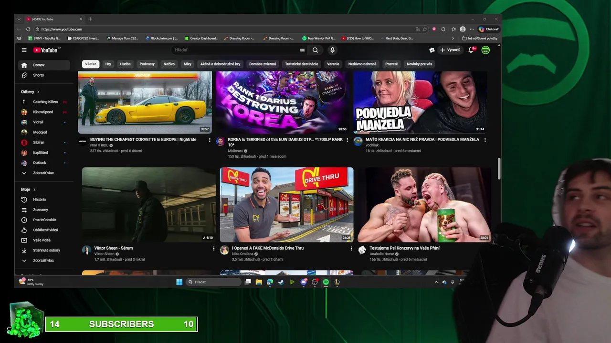The width and height of the screenshot is (611, 343).
Task: Click the YouTube logo
Action: [45, 50]
